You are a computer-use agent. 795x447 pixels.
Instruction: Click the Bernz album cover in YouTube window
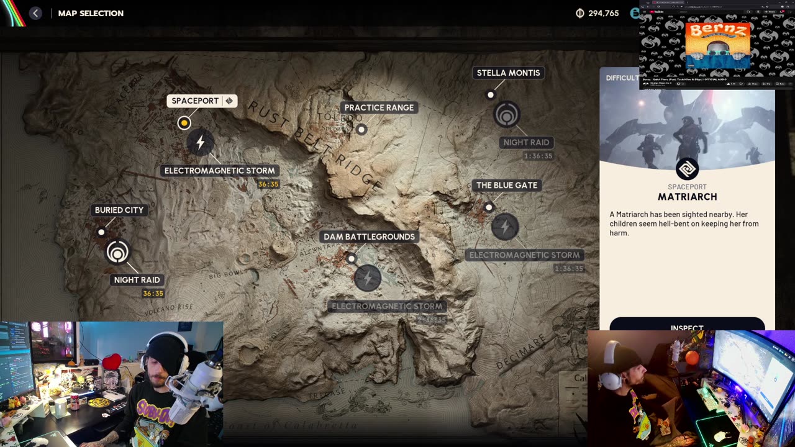717,45
